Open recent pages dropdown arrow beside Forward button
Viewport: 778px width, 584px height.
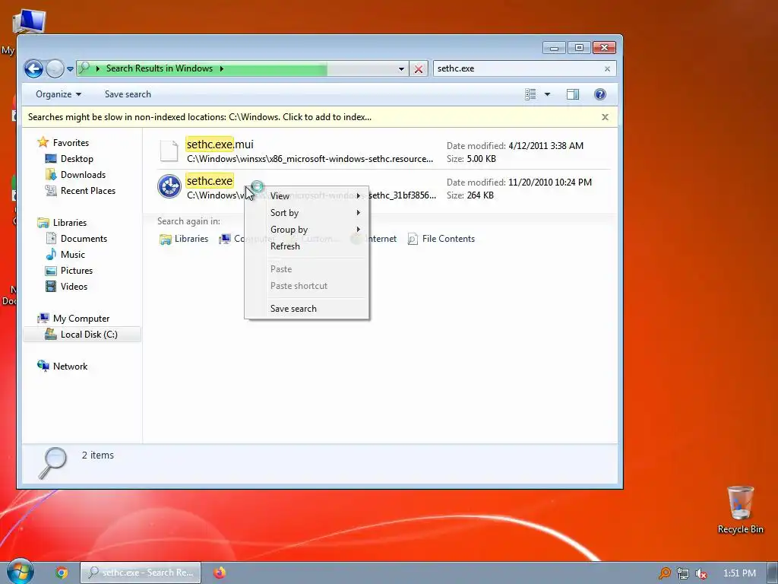(x=70, y=69)
